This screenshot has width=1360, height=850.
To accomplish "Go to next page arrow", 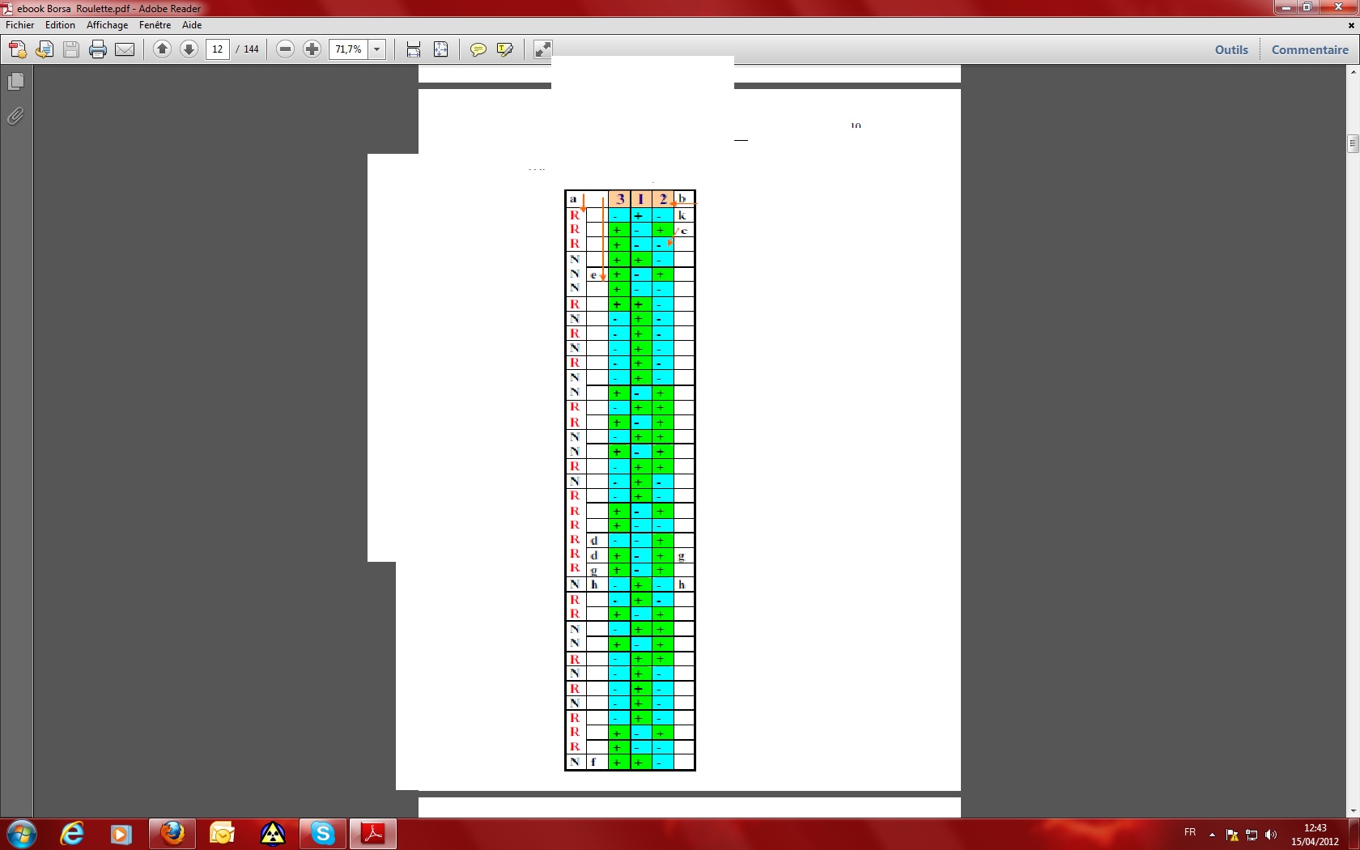I will coord(189,49).
